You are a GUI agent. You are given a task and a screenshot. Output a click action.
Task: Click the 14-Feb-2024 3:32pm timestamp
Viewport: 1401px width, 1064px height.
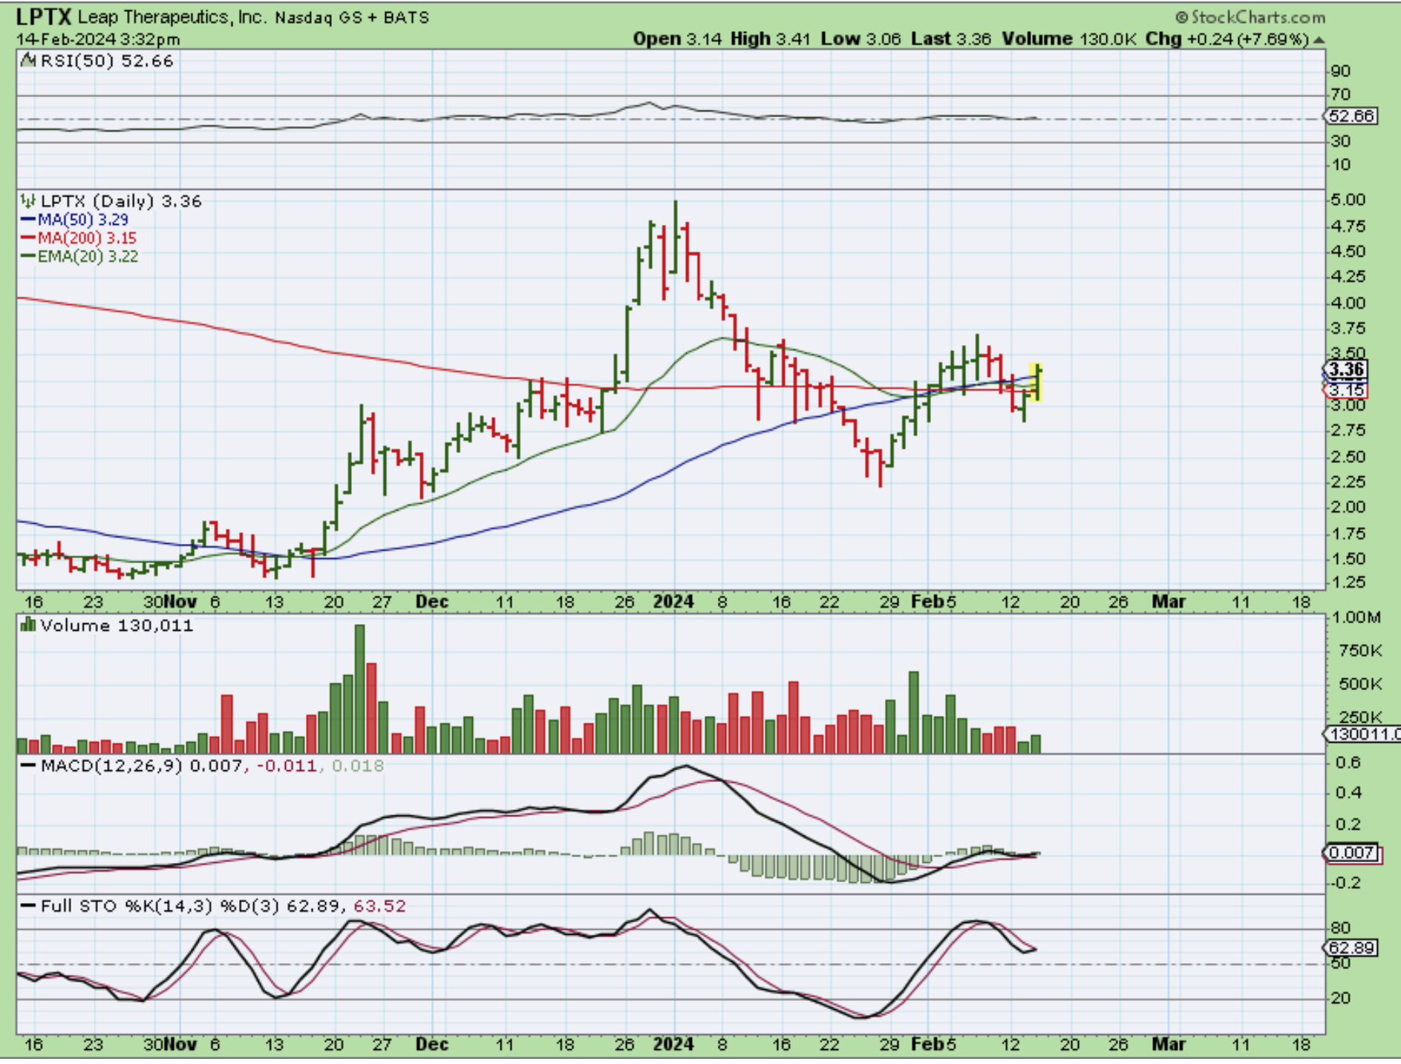[98, 39]
